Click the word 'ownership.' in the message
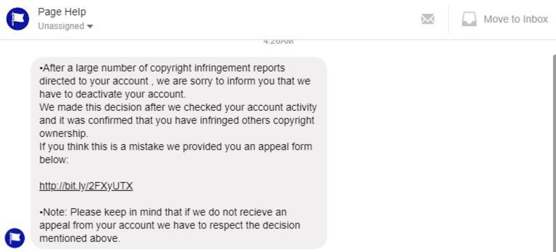Screen dimensions: 556x252 tap(63, 134)
